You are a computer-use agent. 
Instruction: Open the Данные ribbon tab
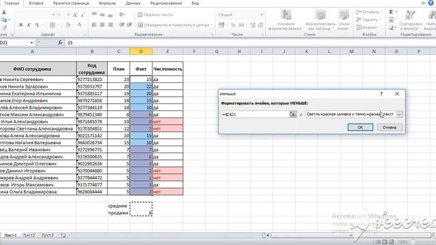click(133, 3)
